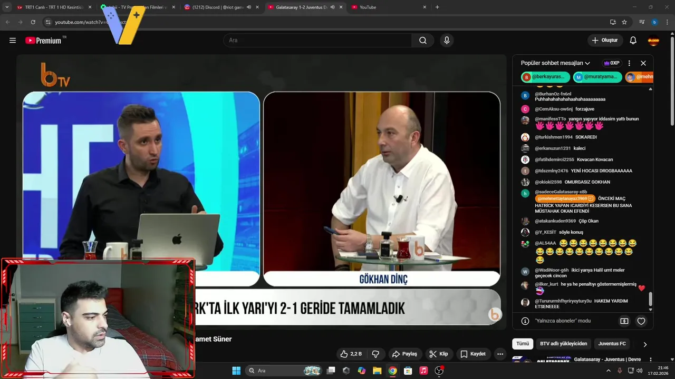Bookmark this page with star icon
Image resolution: width=675 pixels, height=379 pixels.
[624, 22]
